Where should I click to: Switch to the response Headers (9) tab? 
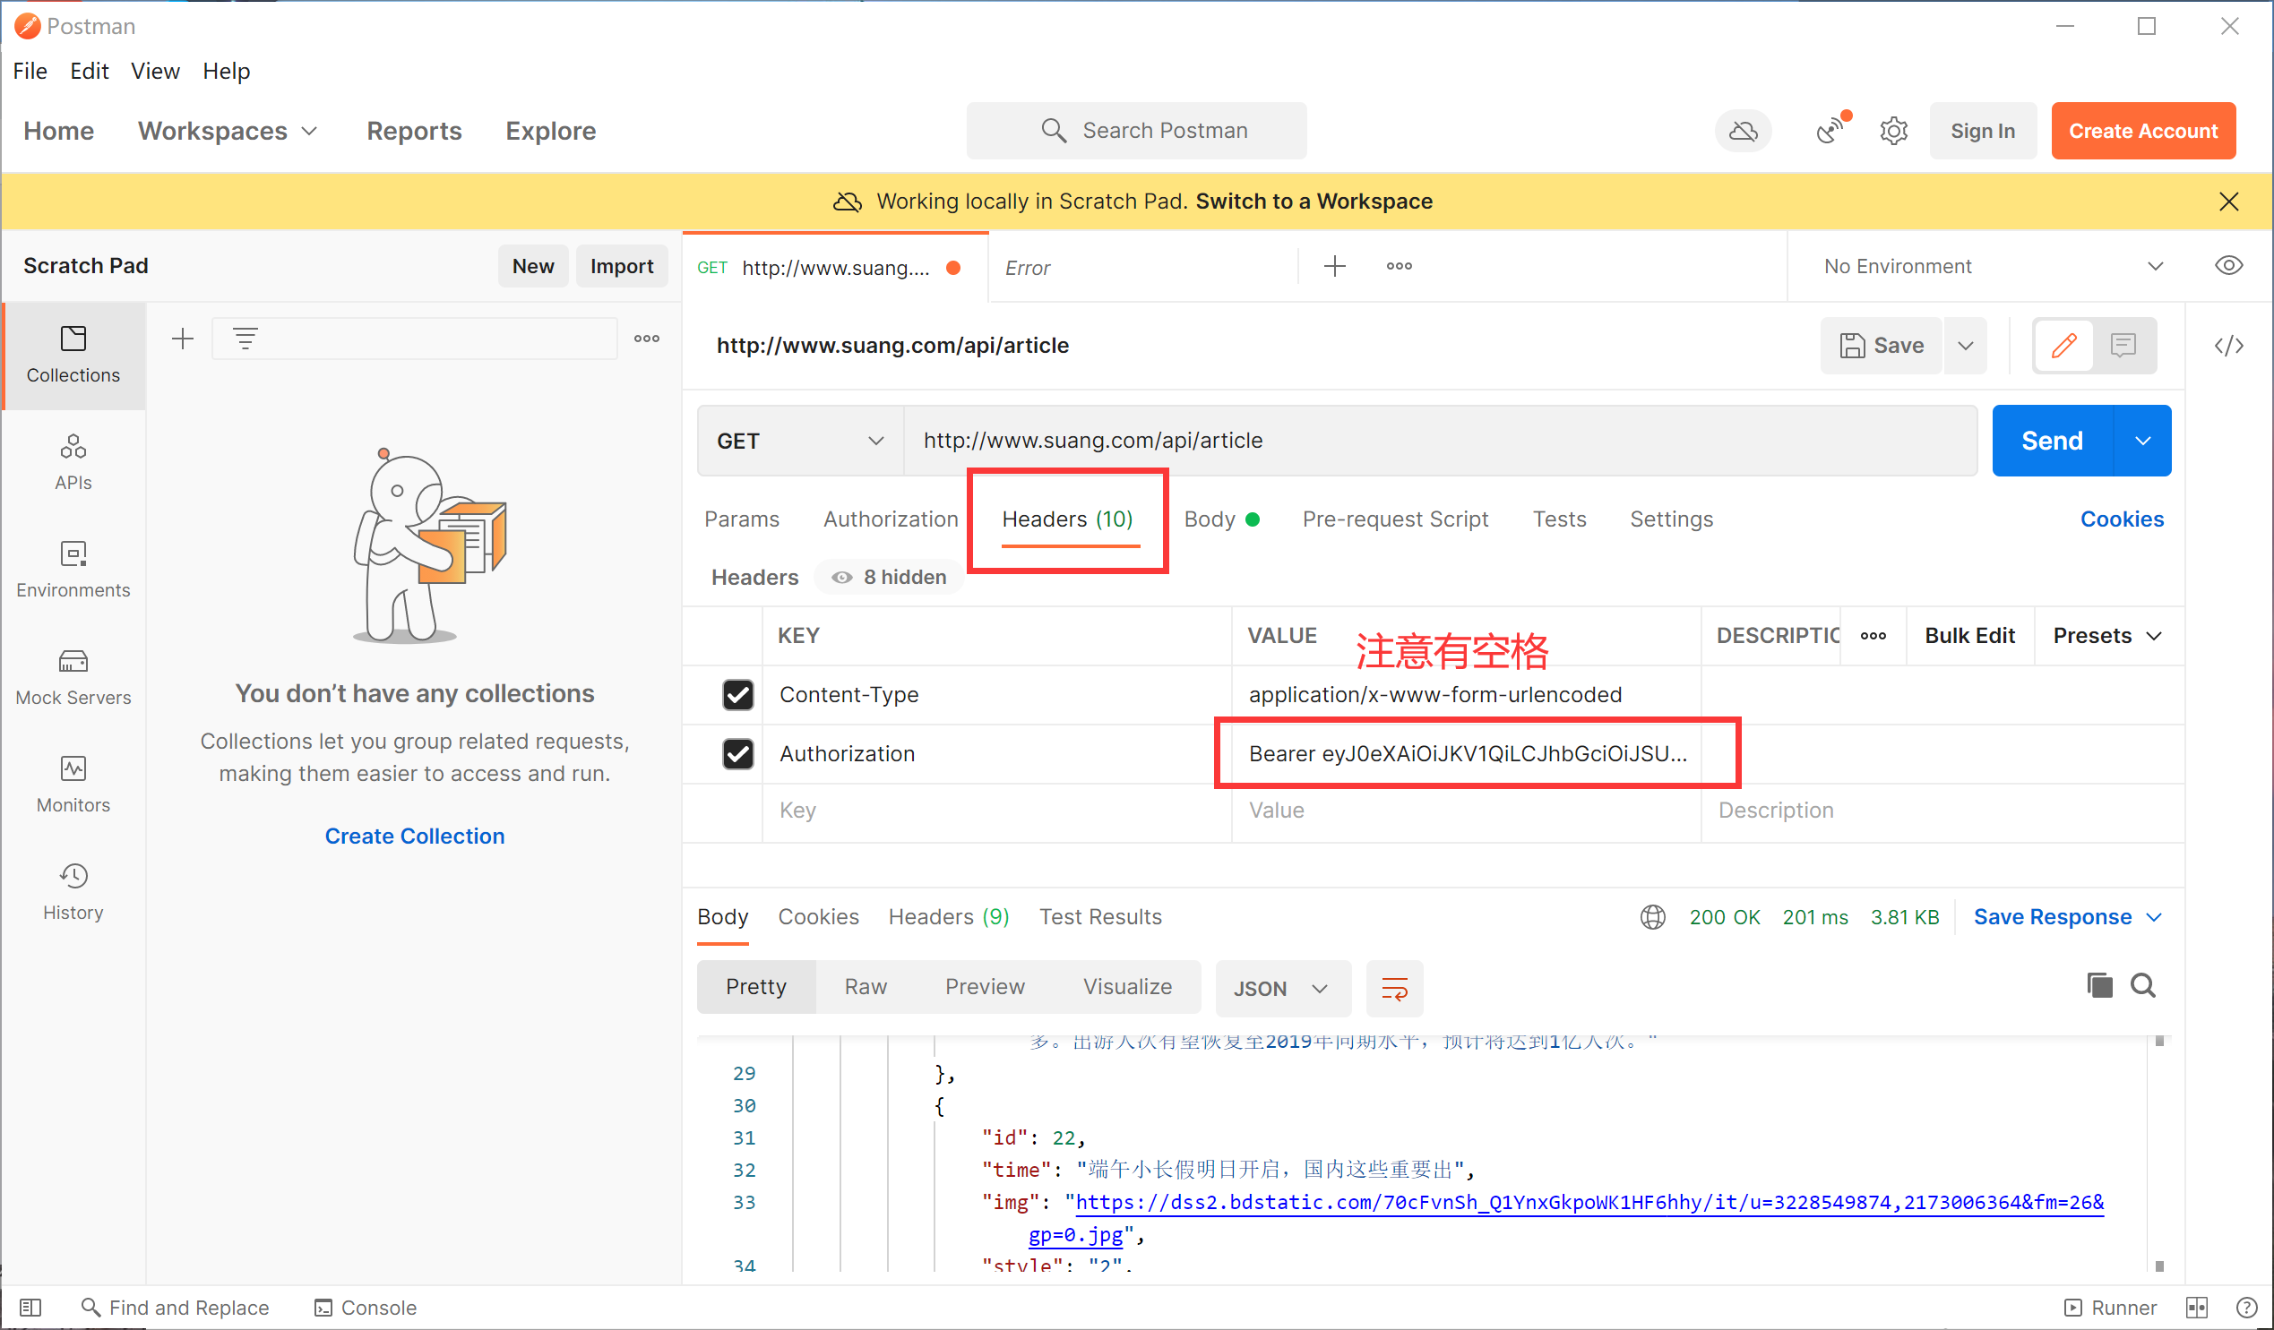pos(948,917)
